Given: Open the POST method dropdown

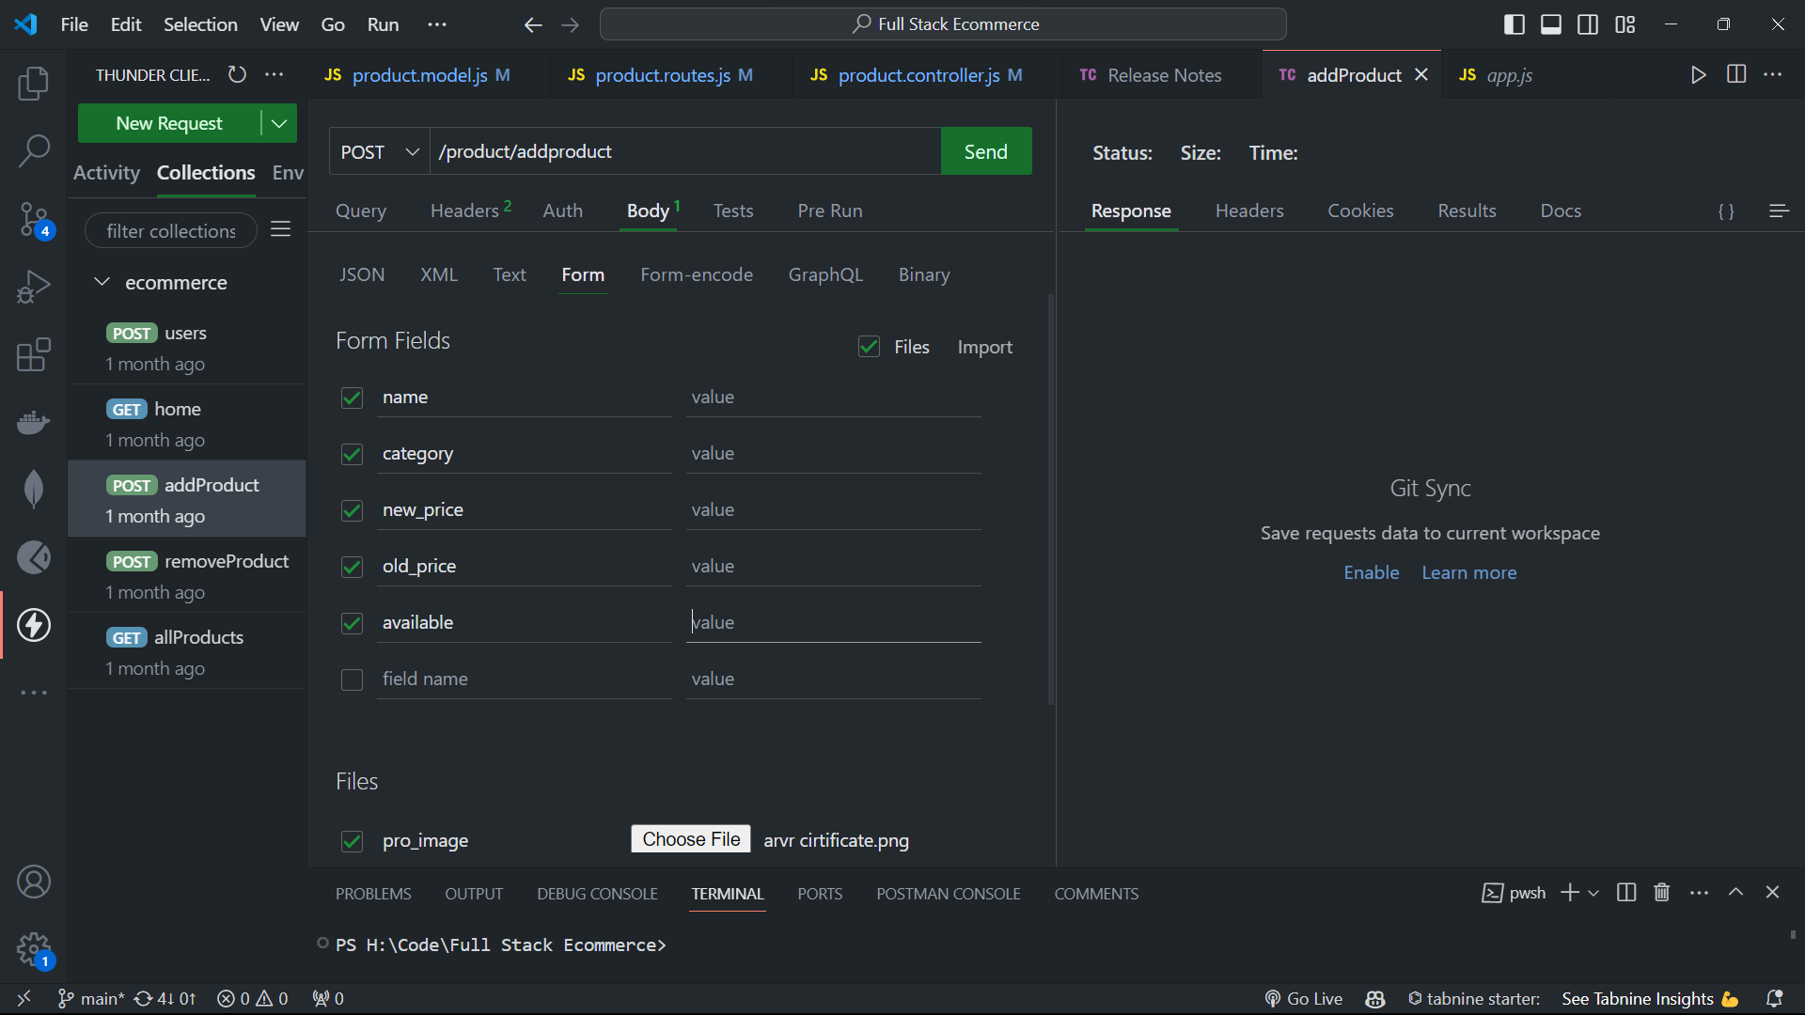Looking at the screenshot, I should click(380, 151).
